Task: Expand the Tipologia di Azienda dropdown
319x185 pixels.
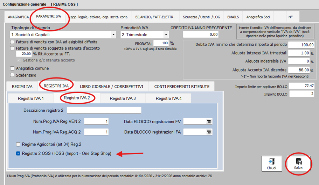Action: [x=113, y=35]
